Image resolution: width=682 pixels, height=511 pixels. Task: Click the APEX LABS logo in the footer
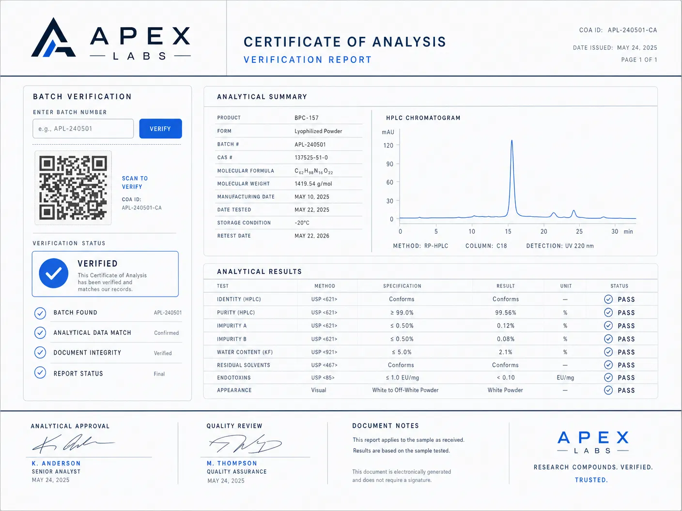pyautogui.click(x=593, y=442)
